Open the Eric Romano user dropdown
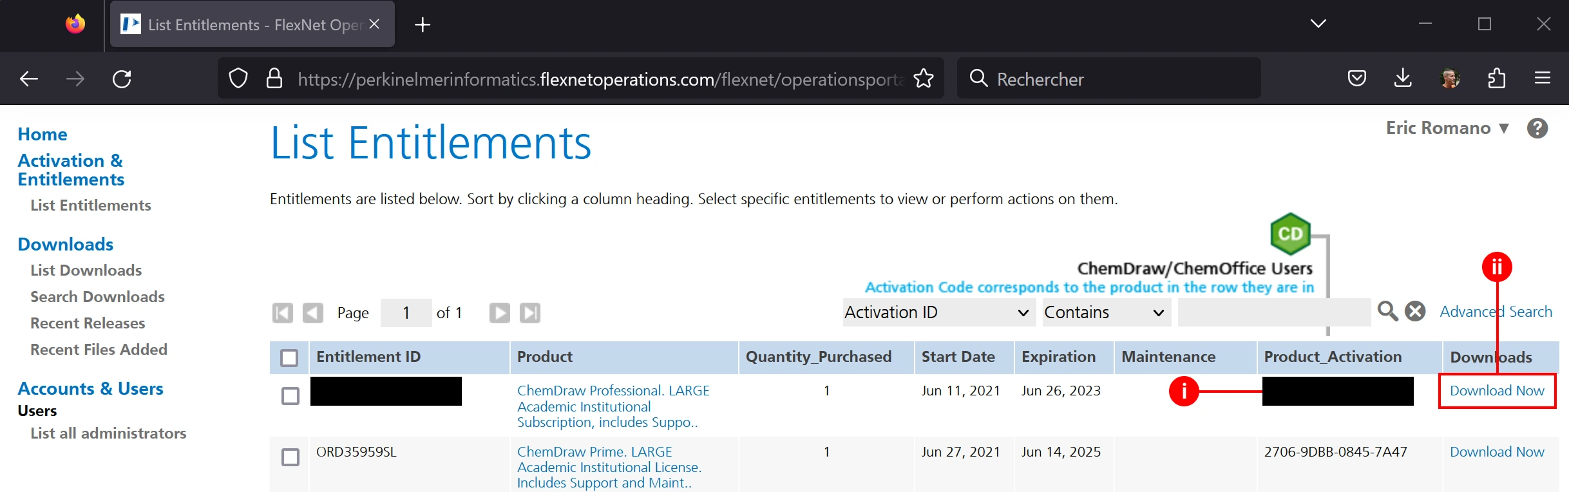1569x492 pixels. coord(1448,128)
